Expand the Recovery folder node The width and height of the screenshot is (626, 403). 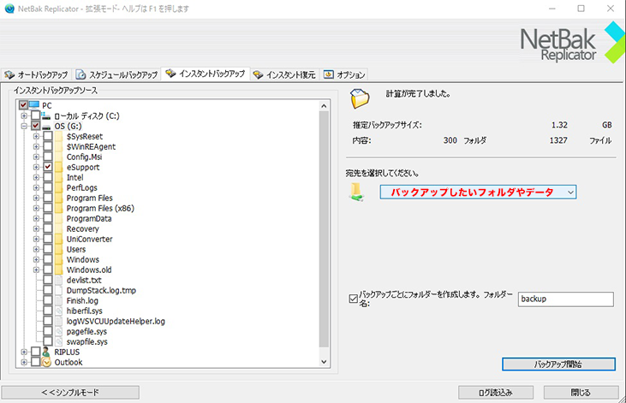point(36,228)
